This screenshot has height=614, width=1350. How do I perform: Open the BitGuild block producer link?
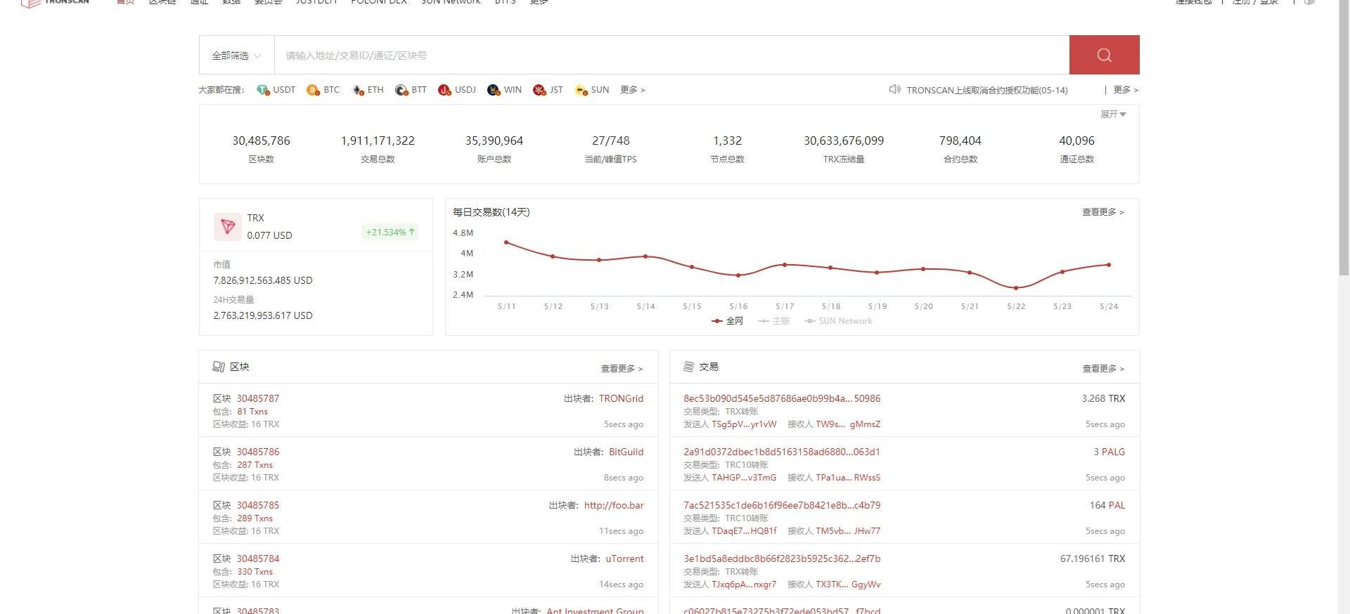pos(626,452)
